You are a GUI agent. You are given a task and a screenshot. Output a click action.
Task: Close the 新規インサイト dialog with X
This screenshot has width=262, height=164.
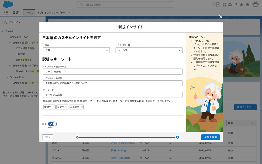point(221,17)
